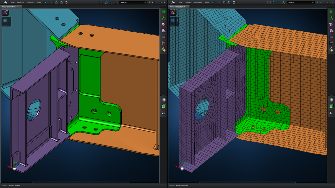Click the coordinate triad icon in the meshed-model window
The width and height of the screenshot is (335, 188).
tap(284, 2)
